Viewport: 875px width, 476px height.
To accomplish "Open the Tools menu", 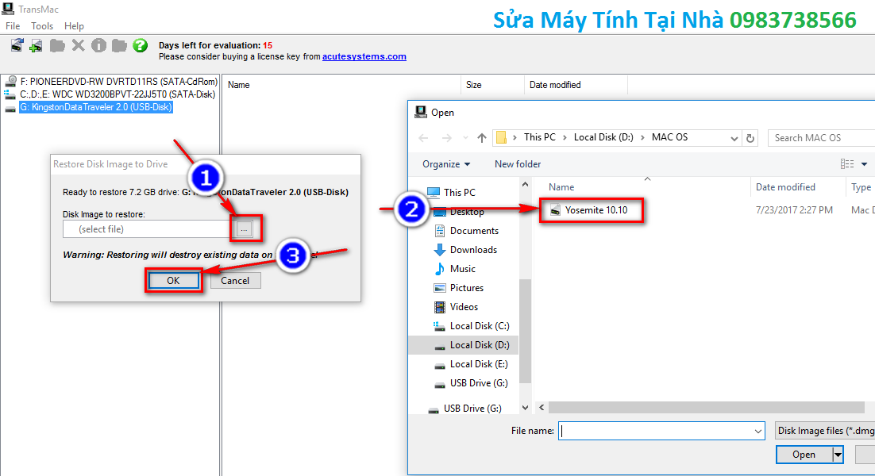I will pyautogui.click(x=42, y=26).
